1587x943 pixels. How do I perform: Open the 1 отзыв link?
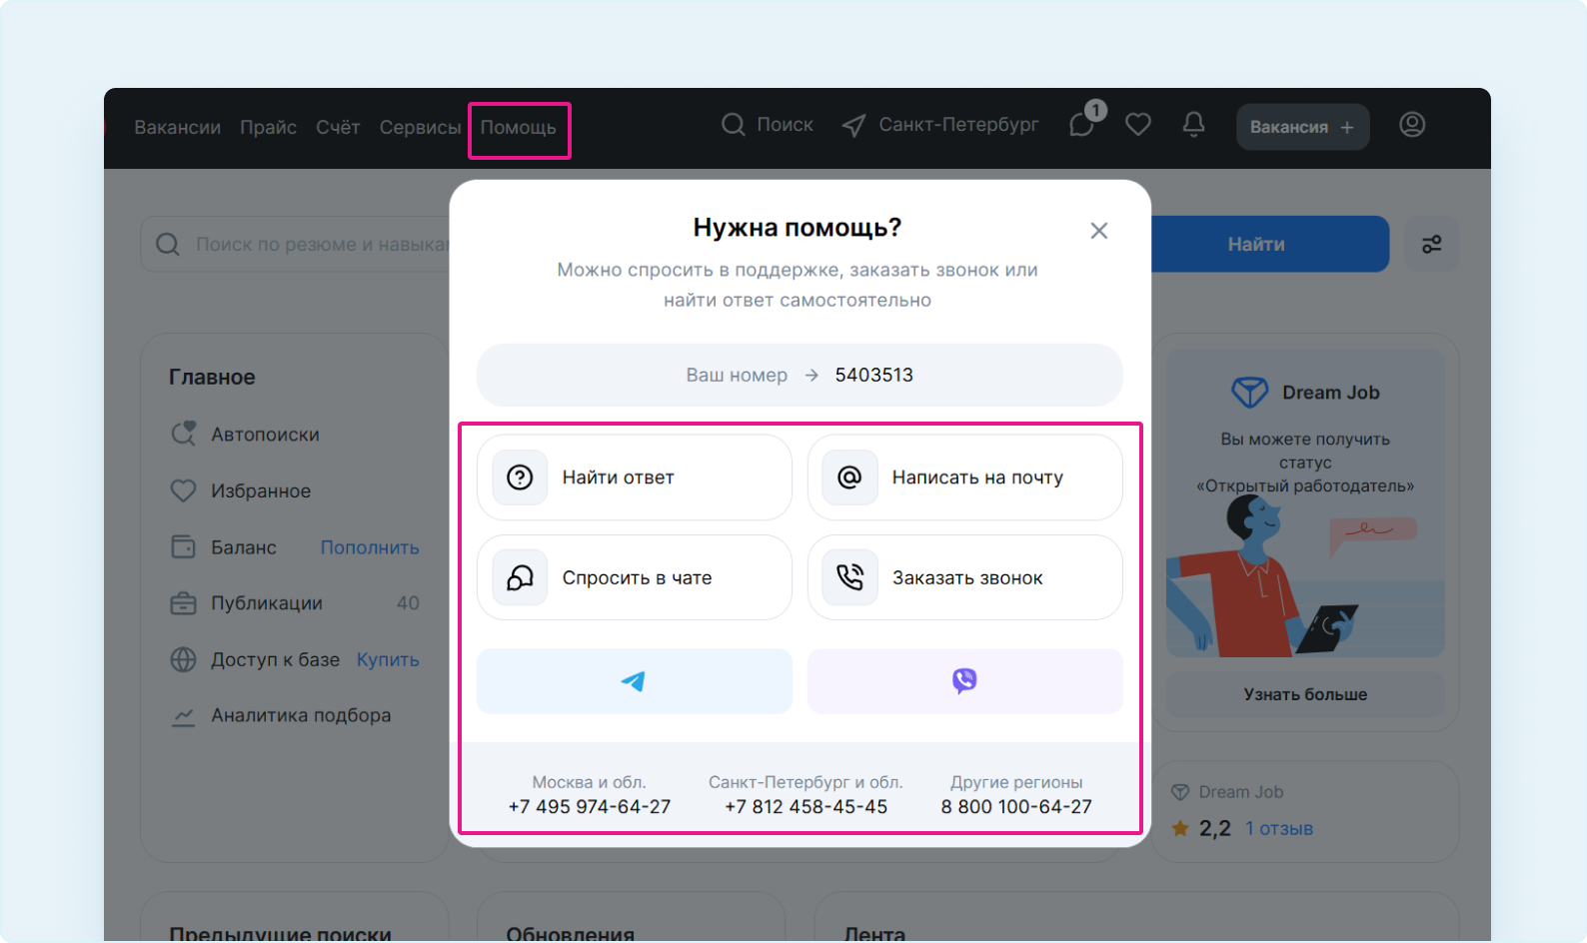(x=1279, y=828)
